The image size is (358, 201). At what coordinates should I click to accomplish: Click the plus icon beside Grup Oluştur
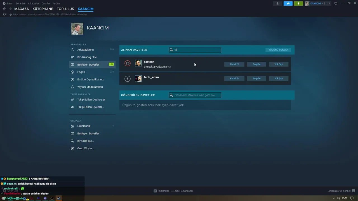[x=72, y=148]
